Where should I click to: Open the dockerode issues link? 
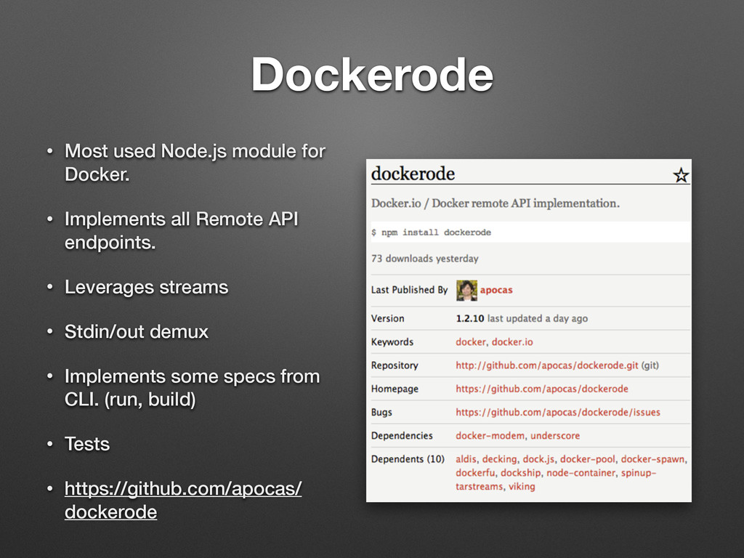tap(557, 413)
